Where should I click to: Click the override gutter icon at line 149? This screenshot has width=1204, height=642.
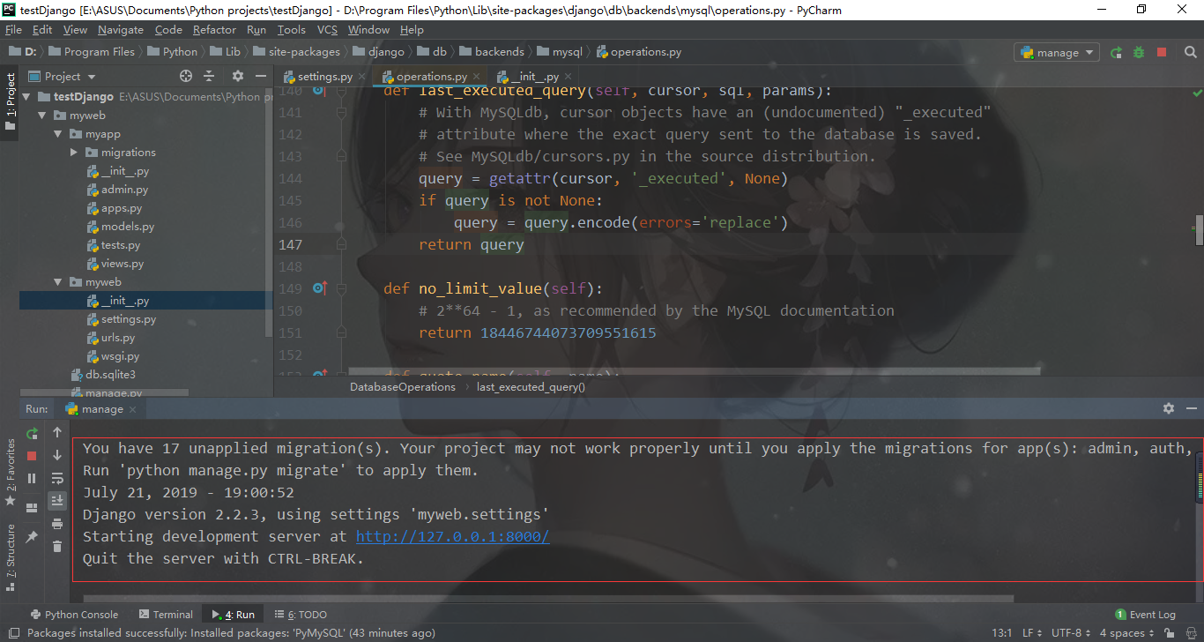[x=320, y=288]
